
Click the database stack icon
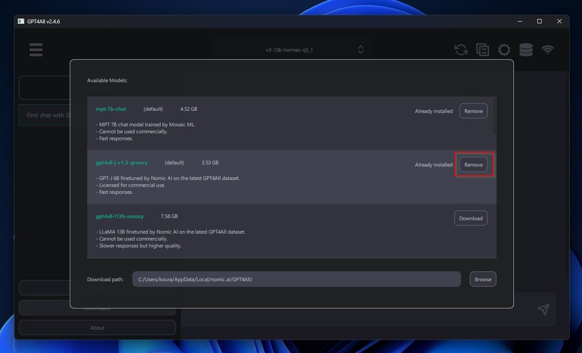point(526,50)
